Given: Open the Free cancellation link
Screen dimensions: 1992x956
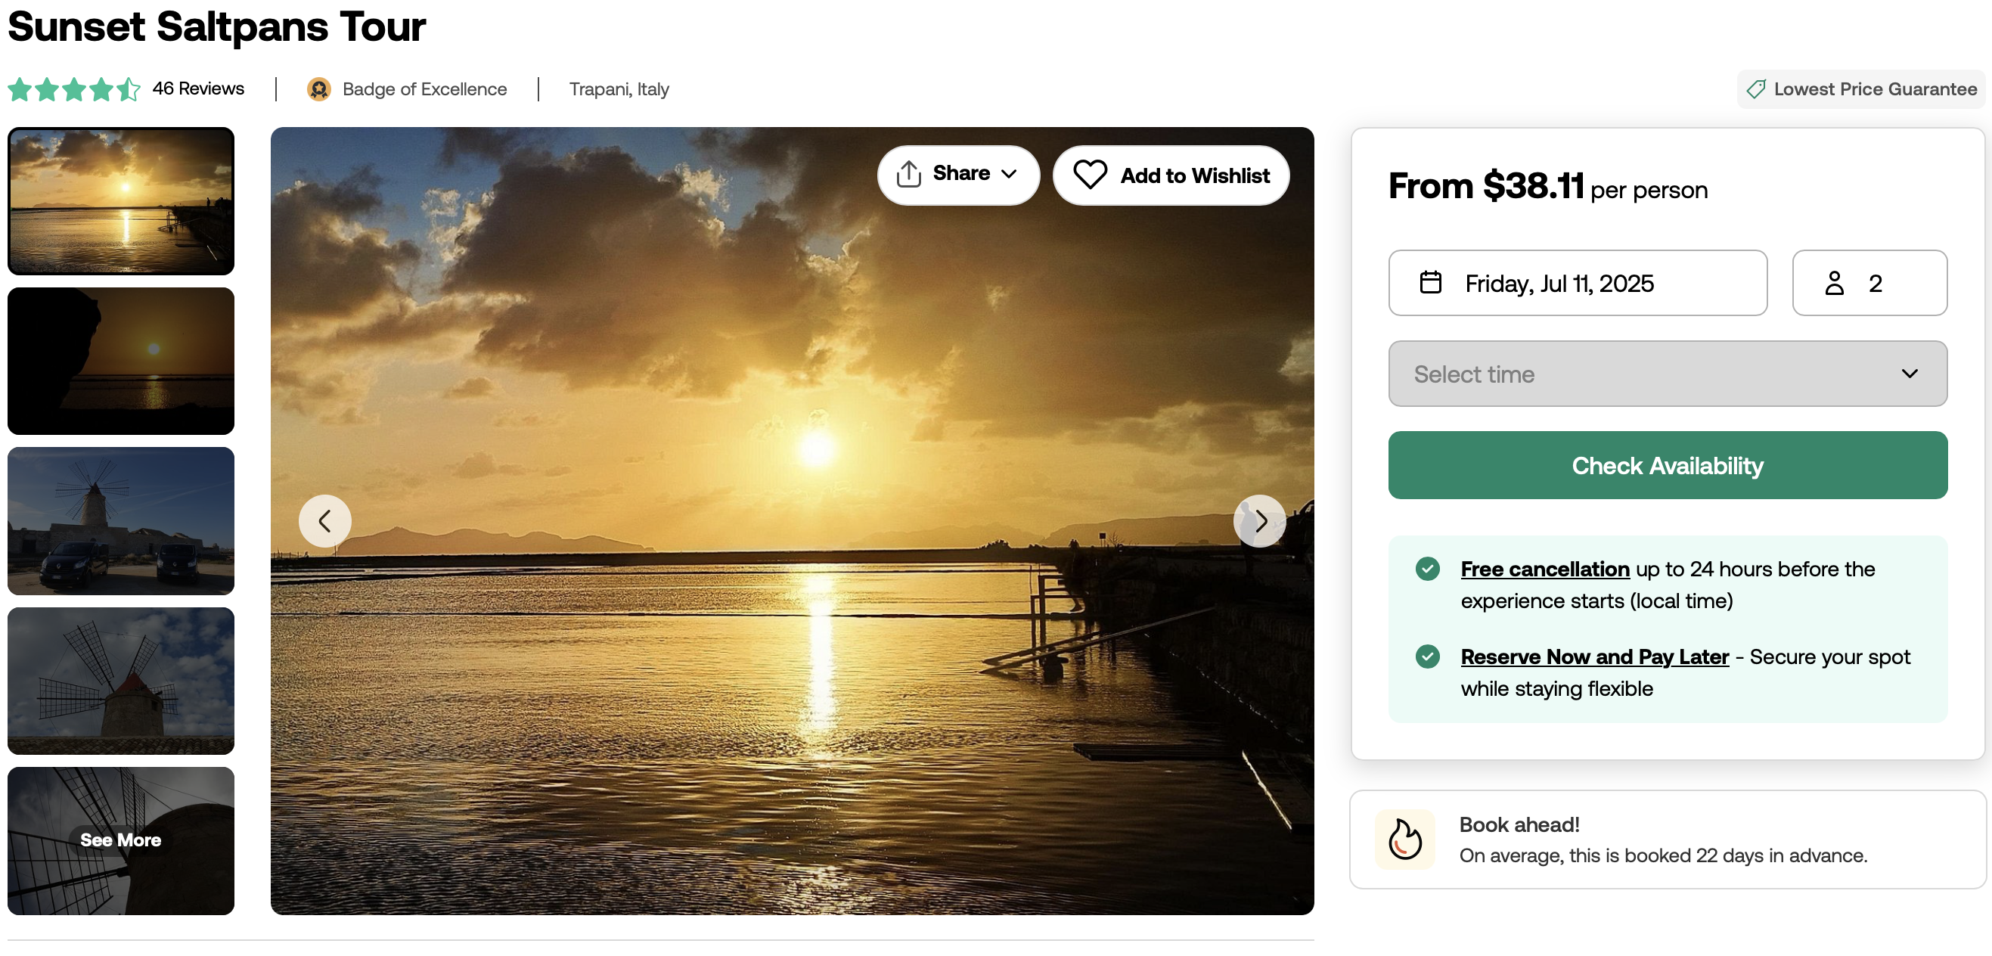Looking at the screenshot, I should pos(1544,569).
